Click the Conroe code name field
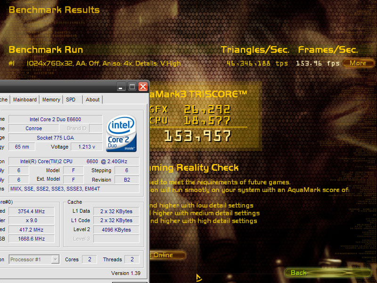Viewport: 377px width, 283px height. 33,128
